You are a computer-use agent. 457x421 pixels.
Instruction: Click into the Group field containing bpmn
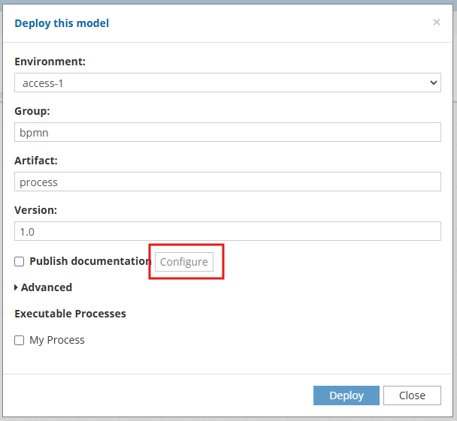click(x=228, y=132)
